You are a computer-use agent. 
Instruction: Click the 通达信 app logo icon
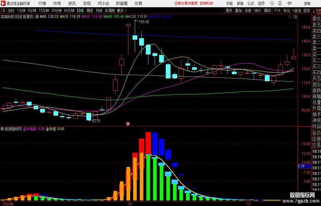(x=3, y=3)
